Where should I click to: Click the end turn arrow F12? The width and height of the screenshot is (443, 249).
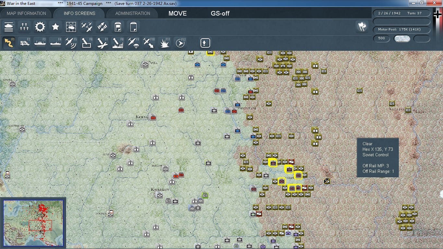(x=180, y=43)
